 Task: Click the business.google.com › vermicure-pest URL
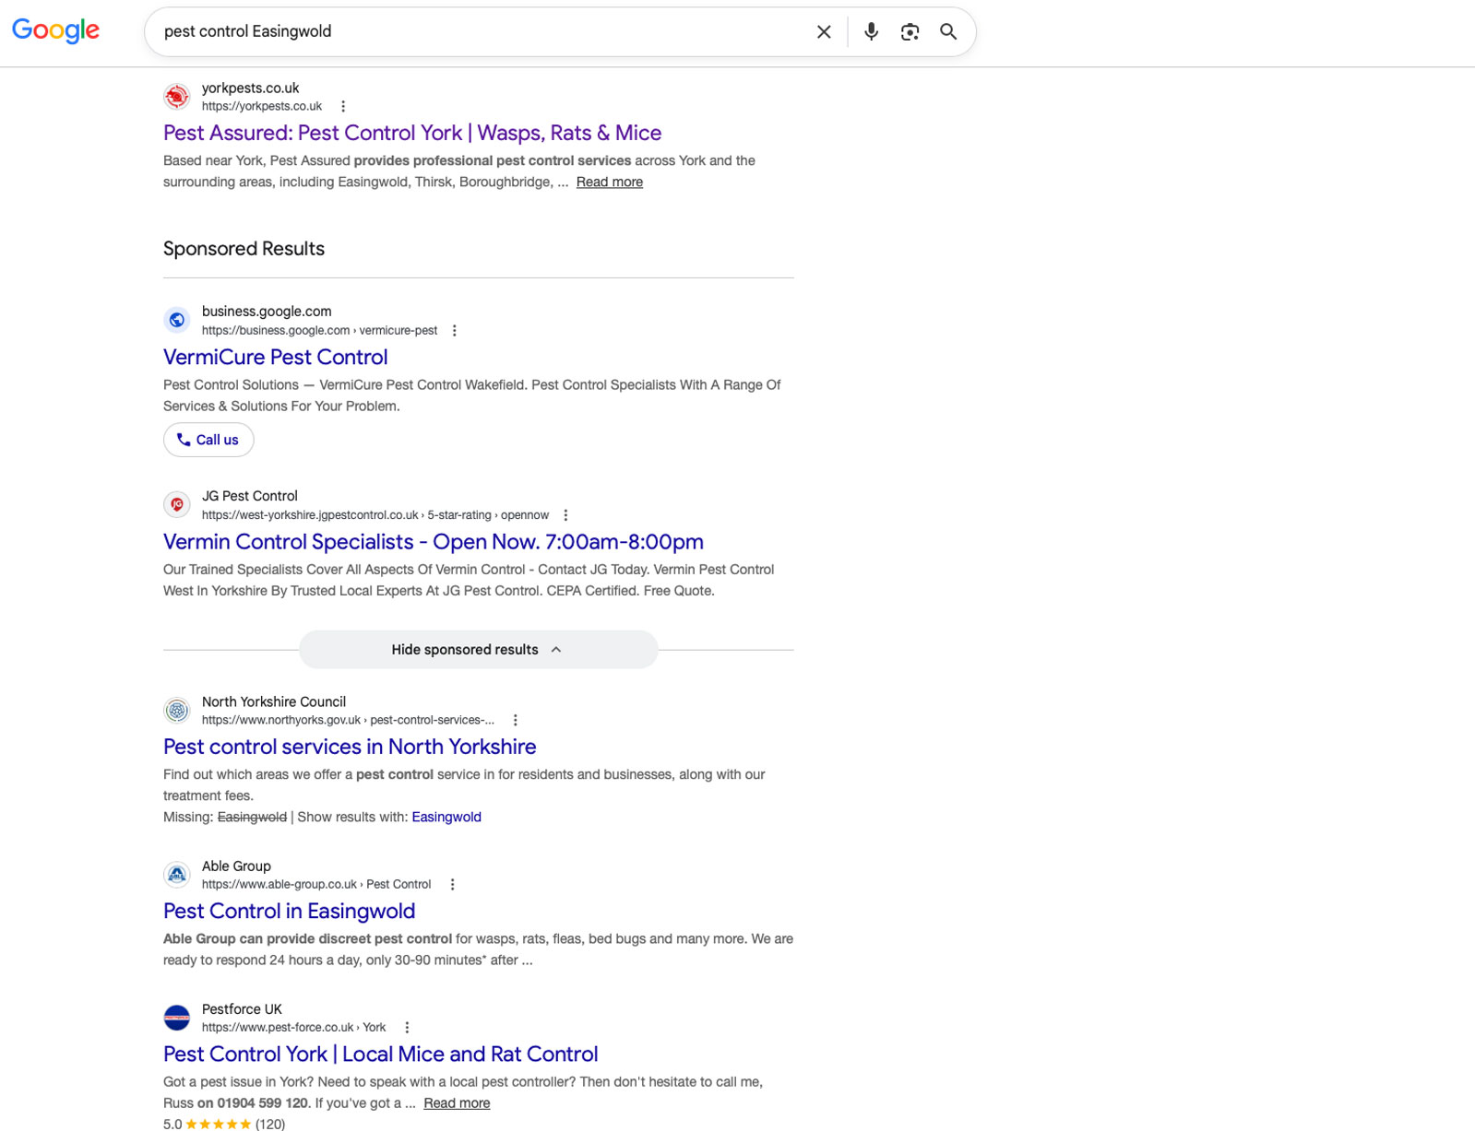click(x=319, y=330)
